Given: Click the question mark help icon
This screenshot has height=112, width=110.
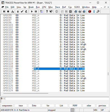Looking at the screenshot, I should pyautogui.click(x=47, y=11).
